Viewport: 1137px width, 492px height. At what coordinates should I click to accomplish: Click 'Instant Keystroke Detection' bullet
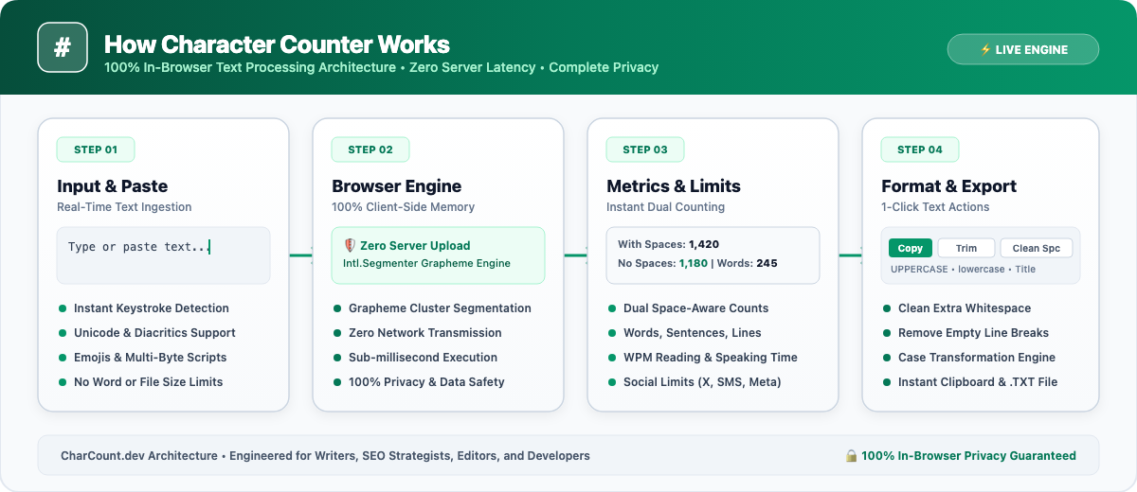[152, 308]
